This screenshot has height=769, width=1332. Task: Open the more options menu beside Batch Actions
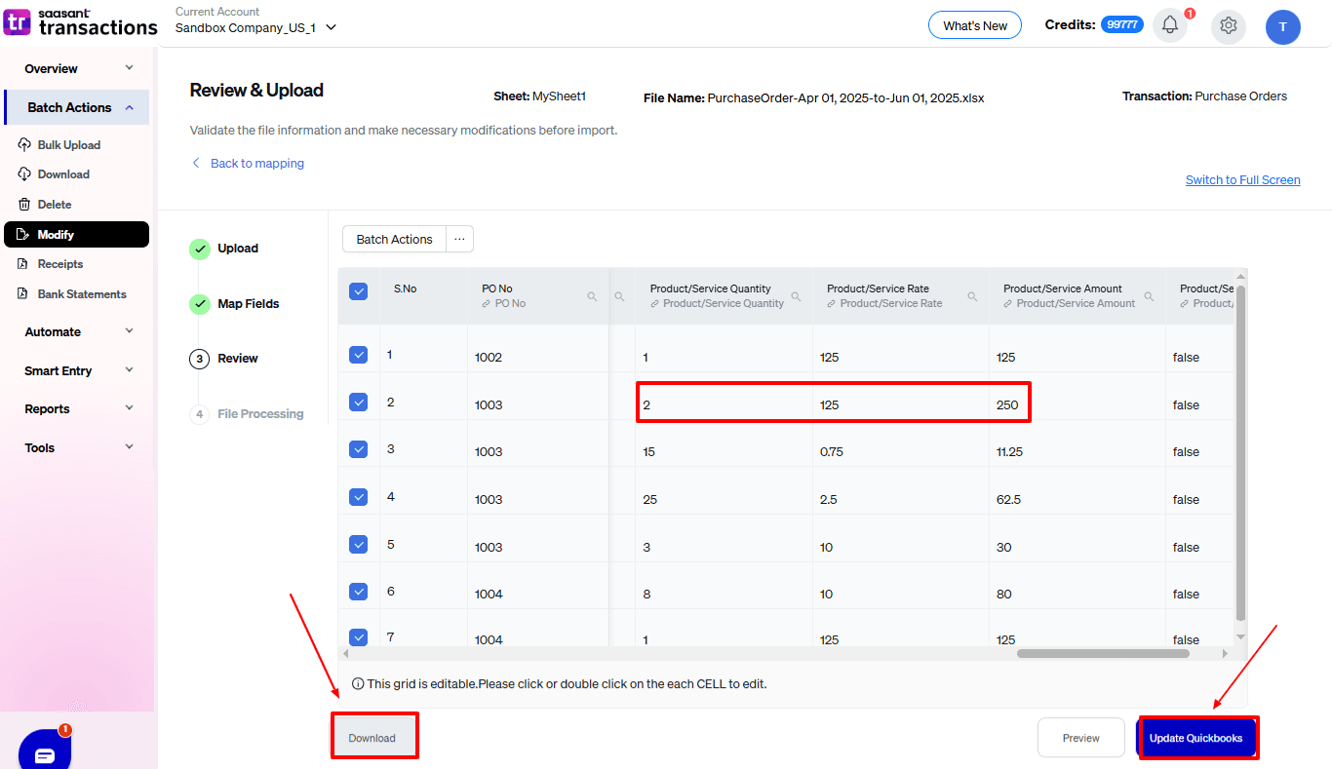tap(459, 239)
